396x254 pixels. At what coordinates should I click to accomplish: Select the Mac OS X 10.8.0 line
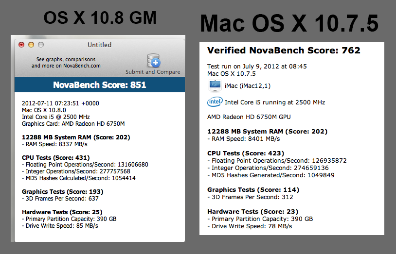coord(44,110)
